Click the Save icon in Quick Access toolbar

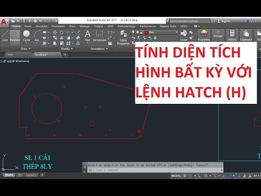24,21
